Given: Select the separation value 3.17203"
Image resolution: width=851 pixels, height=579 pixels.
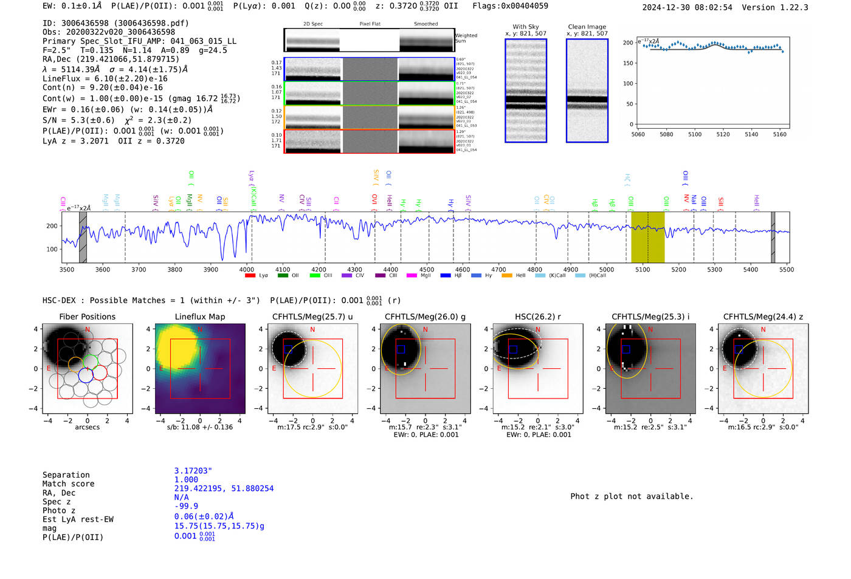Looking at the screenshot, I should click(x=193, y=471).
